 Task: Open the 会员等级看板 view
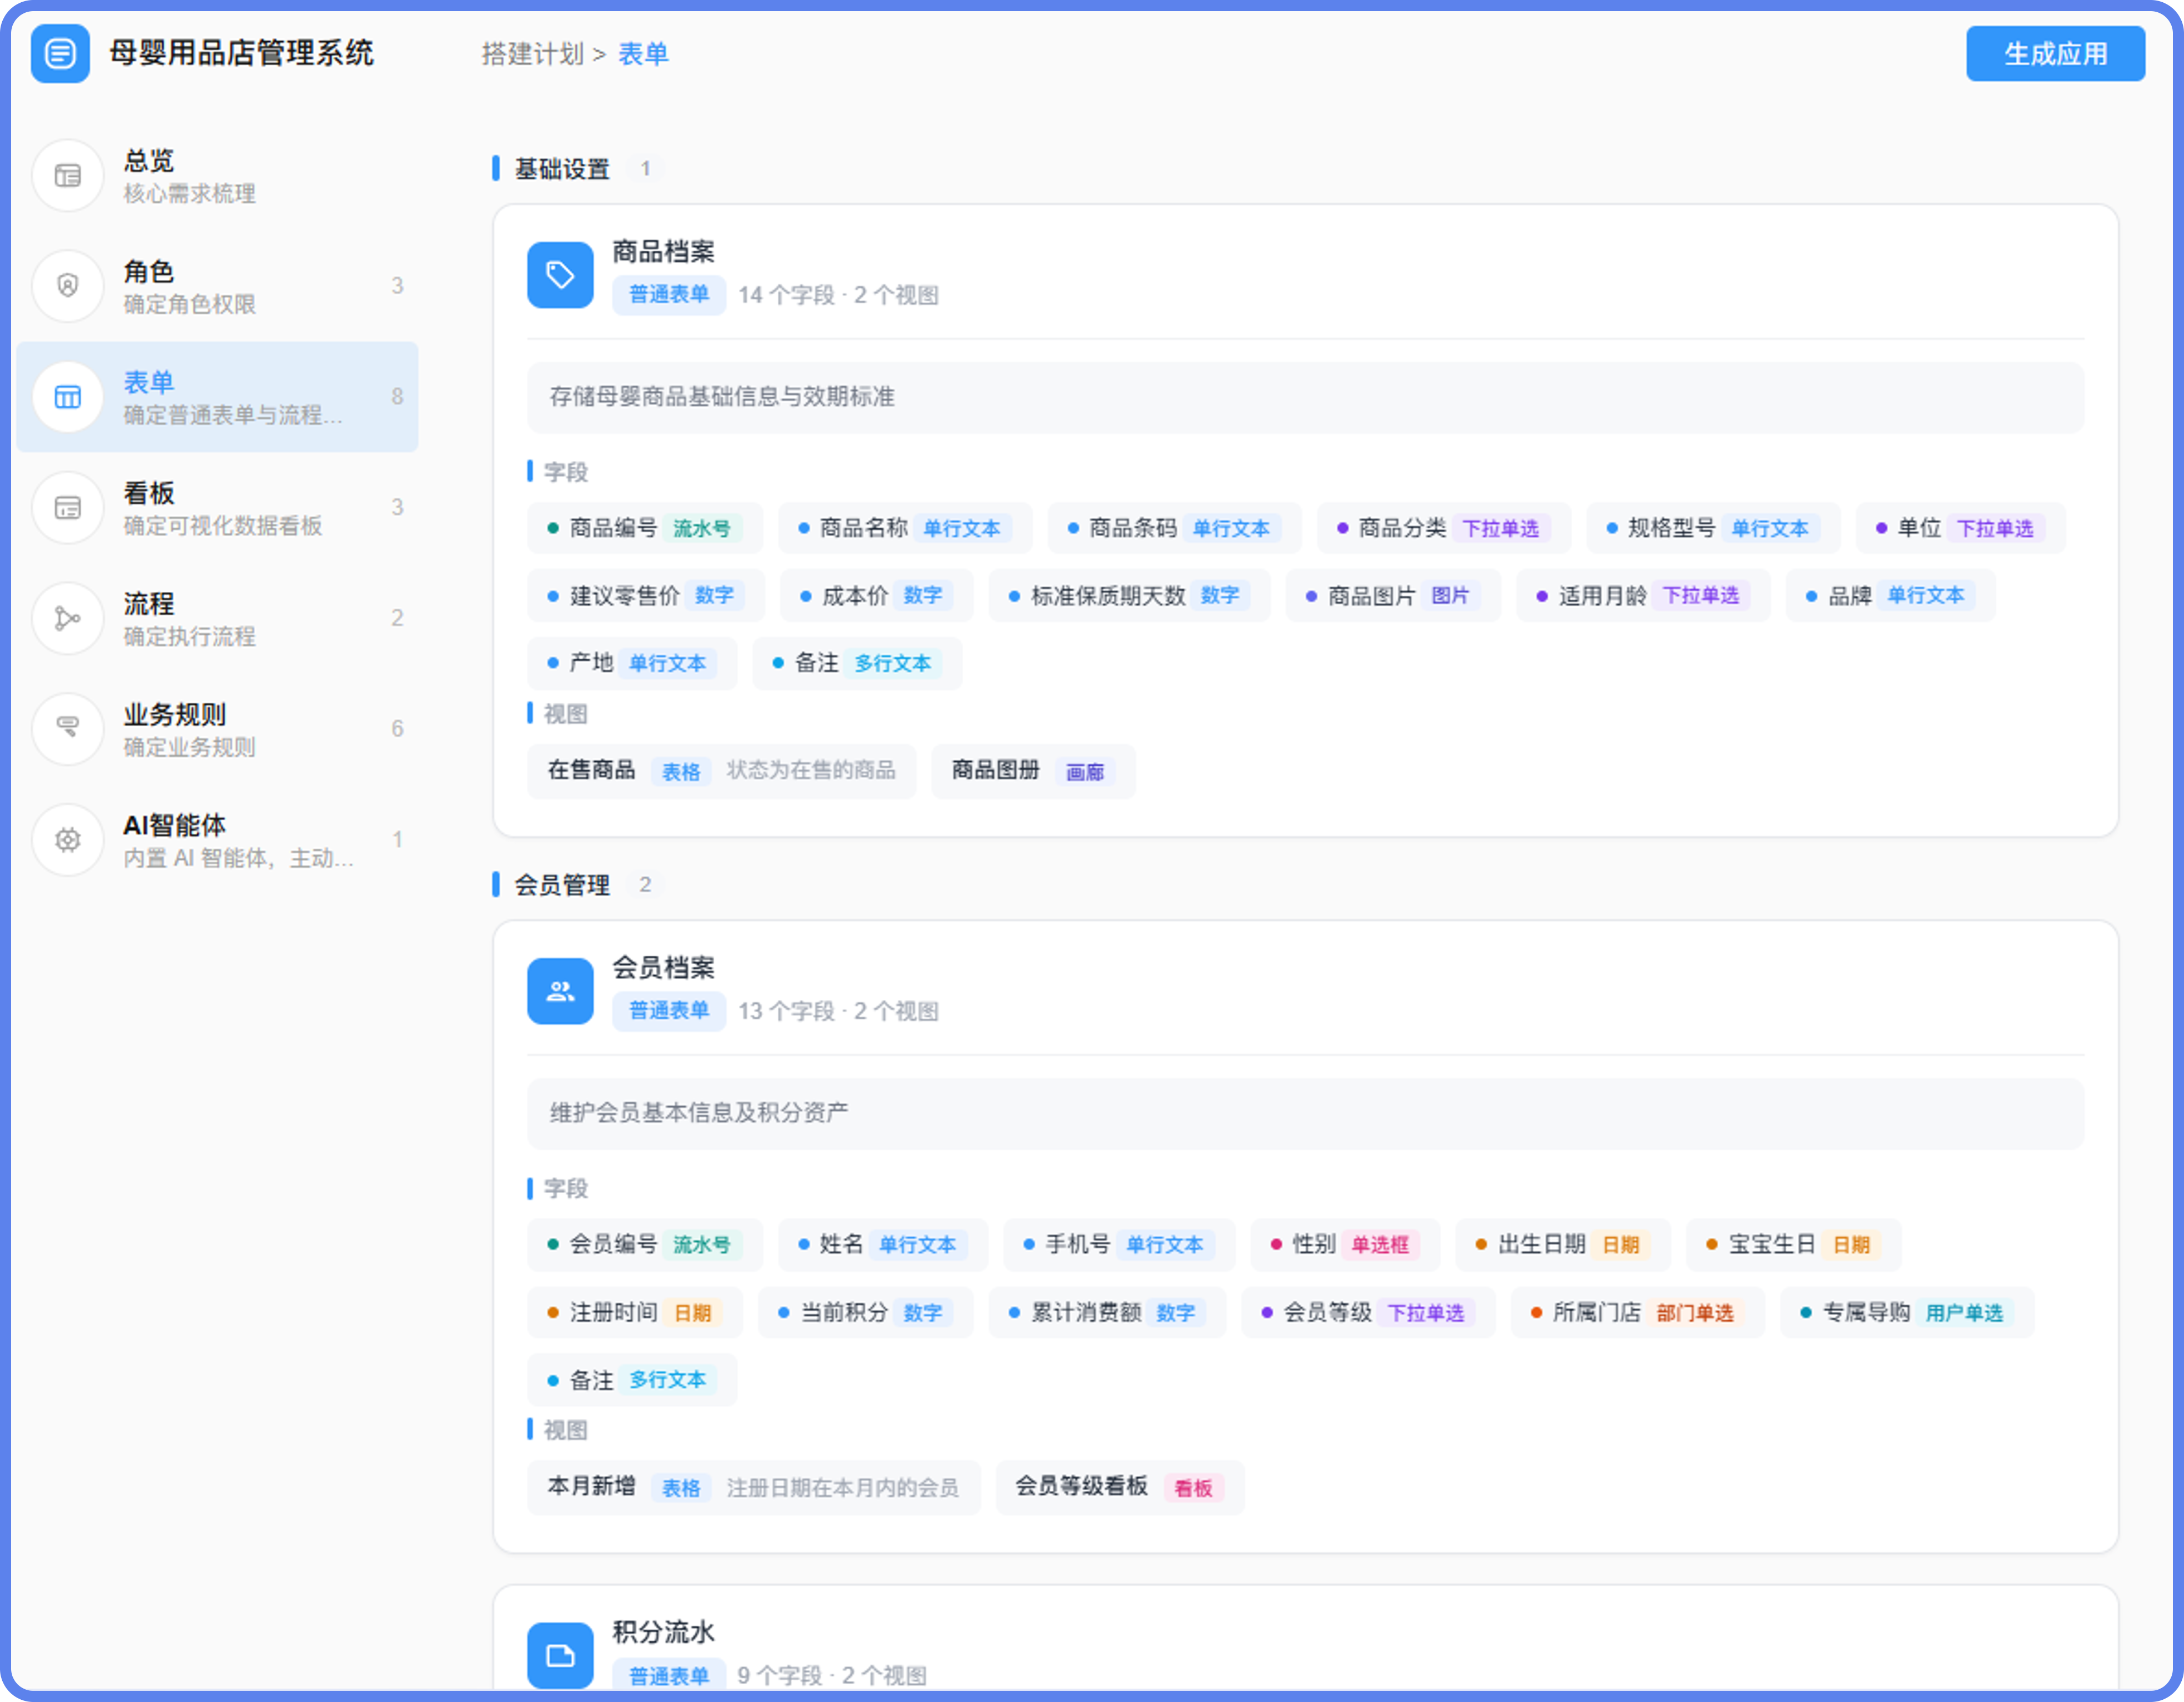click(1120, 1487)
